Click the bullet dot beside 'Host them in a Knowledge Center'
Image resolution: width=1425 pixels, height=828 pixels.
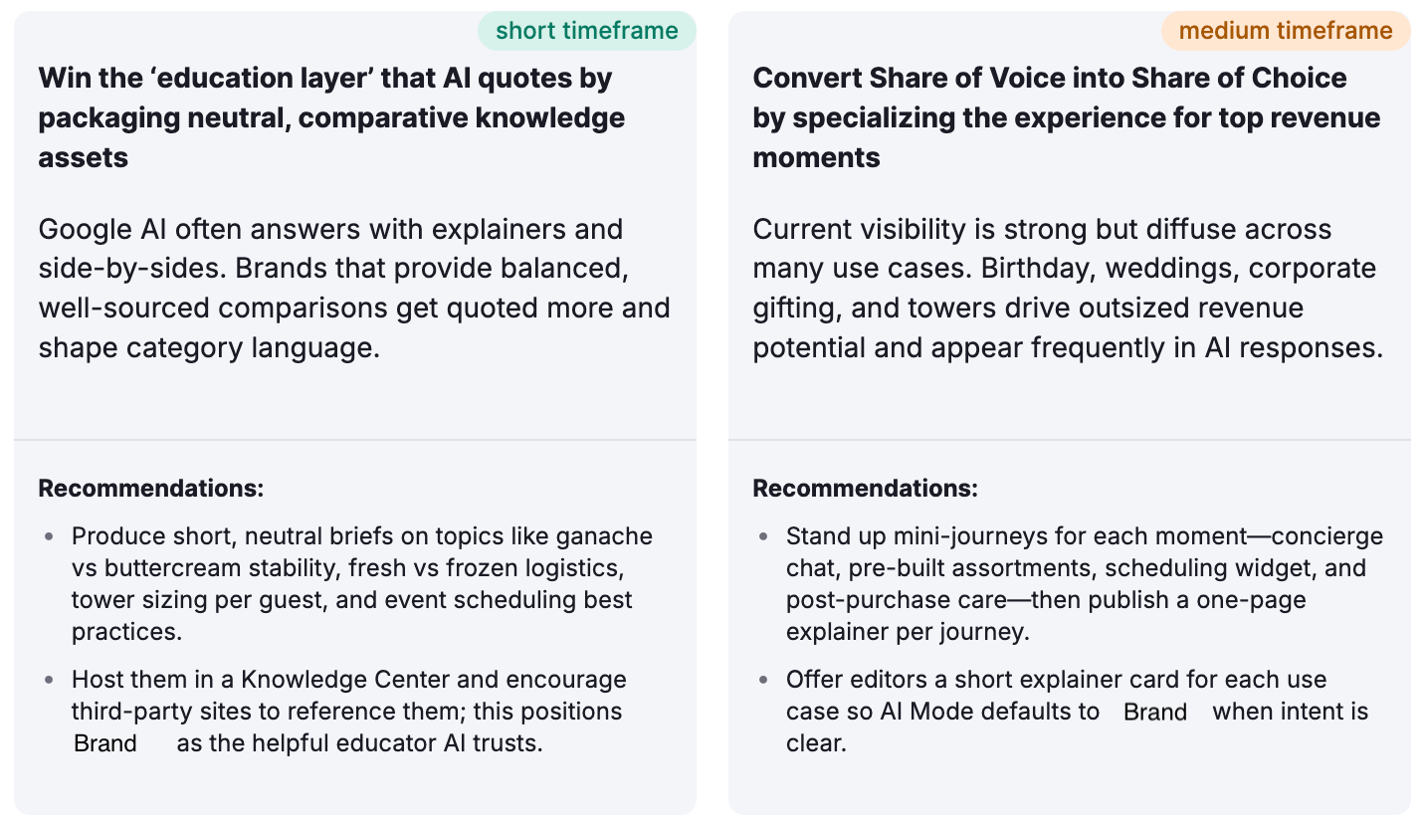[x=49, y=680]
